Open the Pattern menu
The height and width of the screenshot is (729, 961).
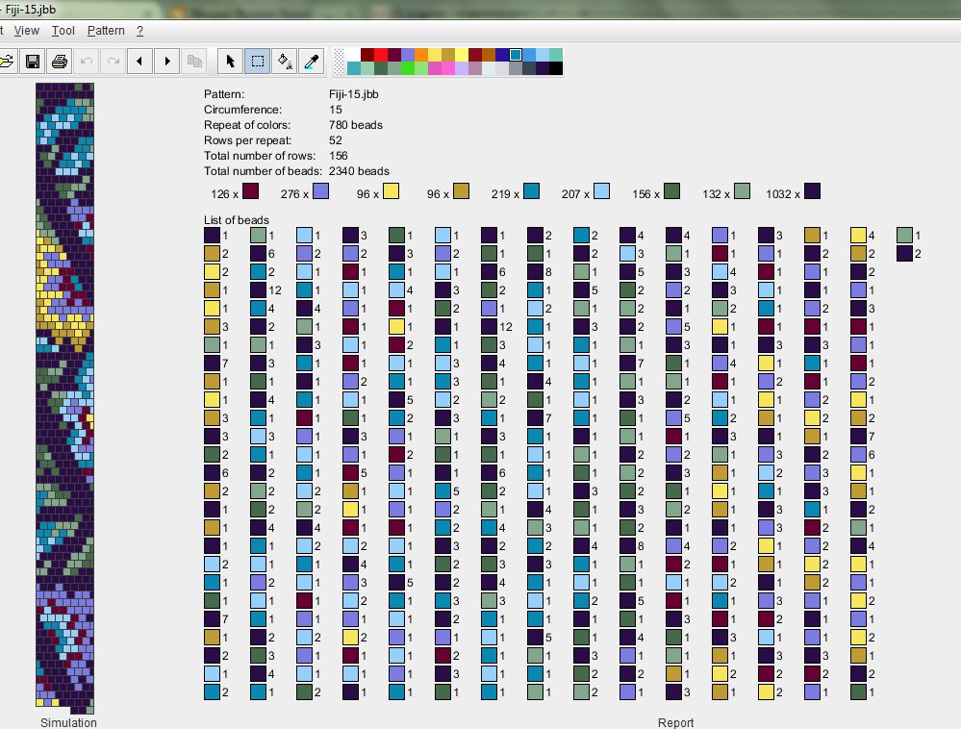106,31
